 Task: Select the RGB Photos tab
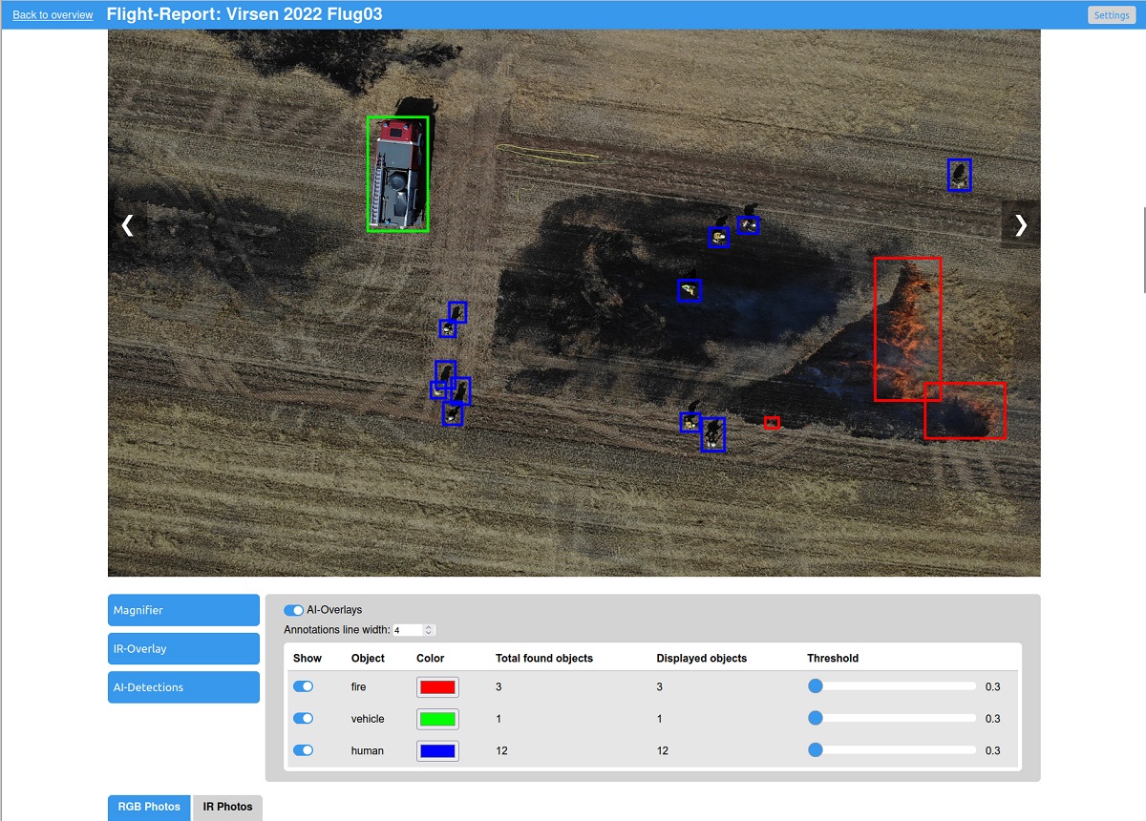149,807
